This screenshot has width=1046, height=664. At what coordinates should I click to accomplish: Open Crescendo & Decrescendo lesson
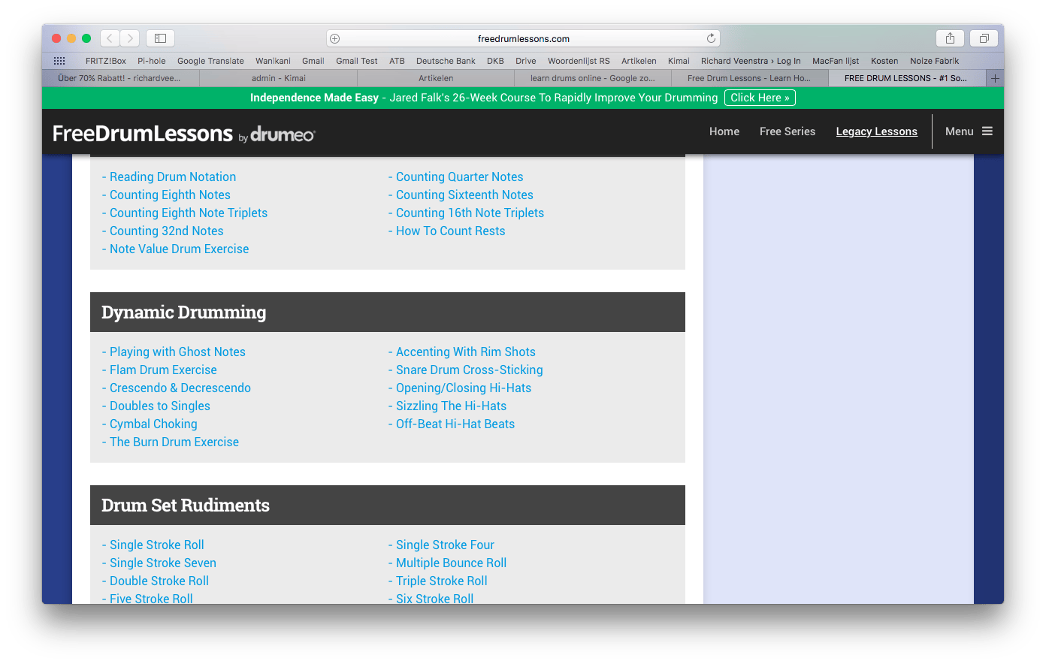tap(180, 388)
